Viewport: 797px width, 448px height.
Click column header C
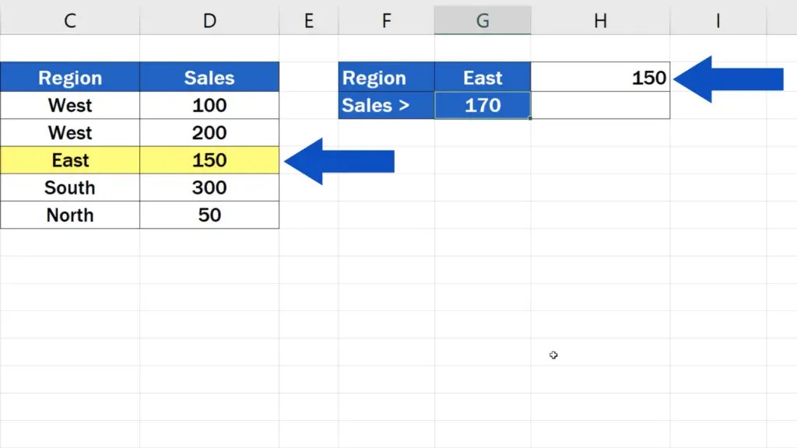69,21
